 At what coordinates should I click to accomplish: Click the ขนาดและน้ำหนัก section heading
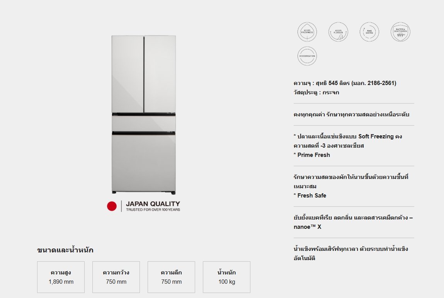(x=65, y=250)
